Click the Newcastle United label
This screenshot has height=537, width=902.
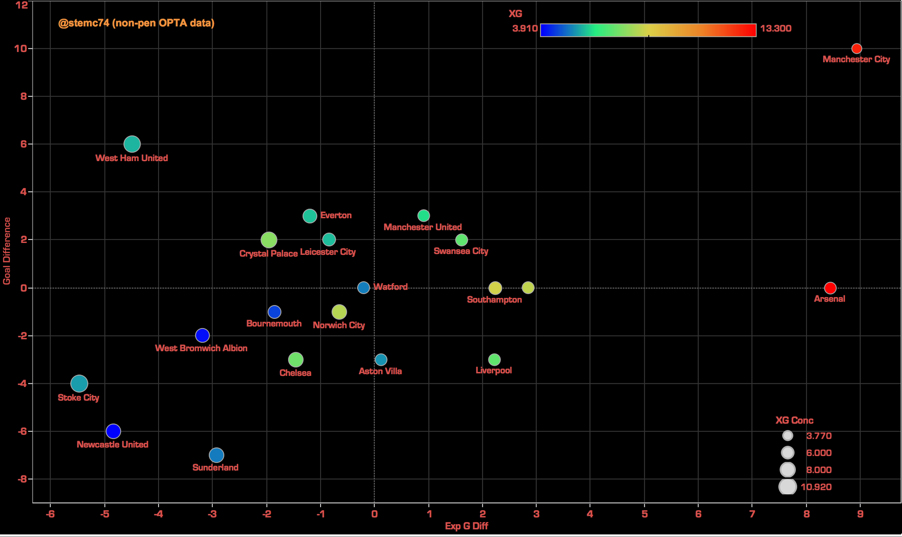[x=112, y=445]
